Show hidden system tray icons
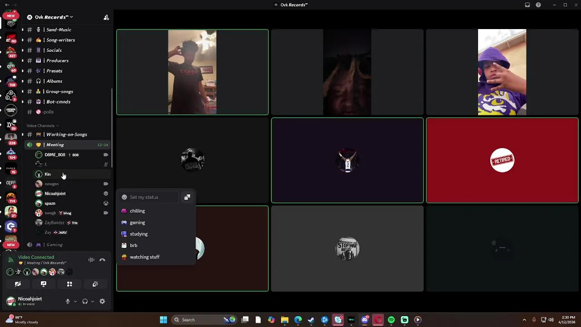Viewport: 581px width, 327px height. coord(524,320)
